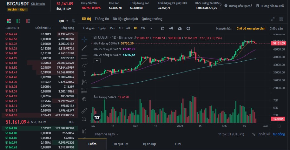Expand chart to fullscreen
This screenshot has height=150, width=290.
[273, 19]
